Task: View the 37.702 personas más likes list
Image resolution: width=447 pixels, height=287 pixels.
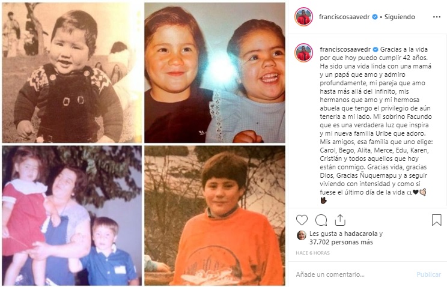Action: [341, 242]
